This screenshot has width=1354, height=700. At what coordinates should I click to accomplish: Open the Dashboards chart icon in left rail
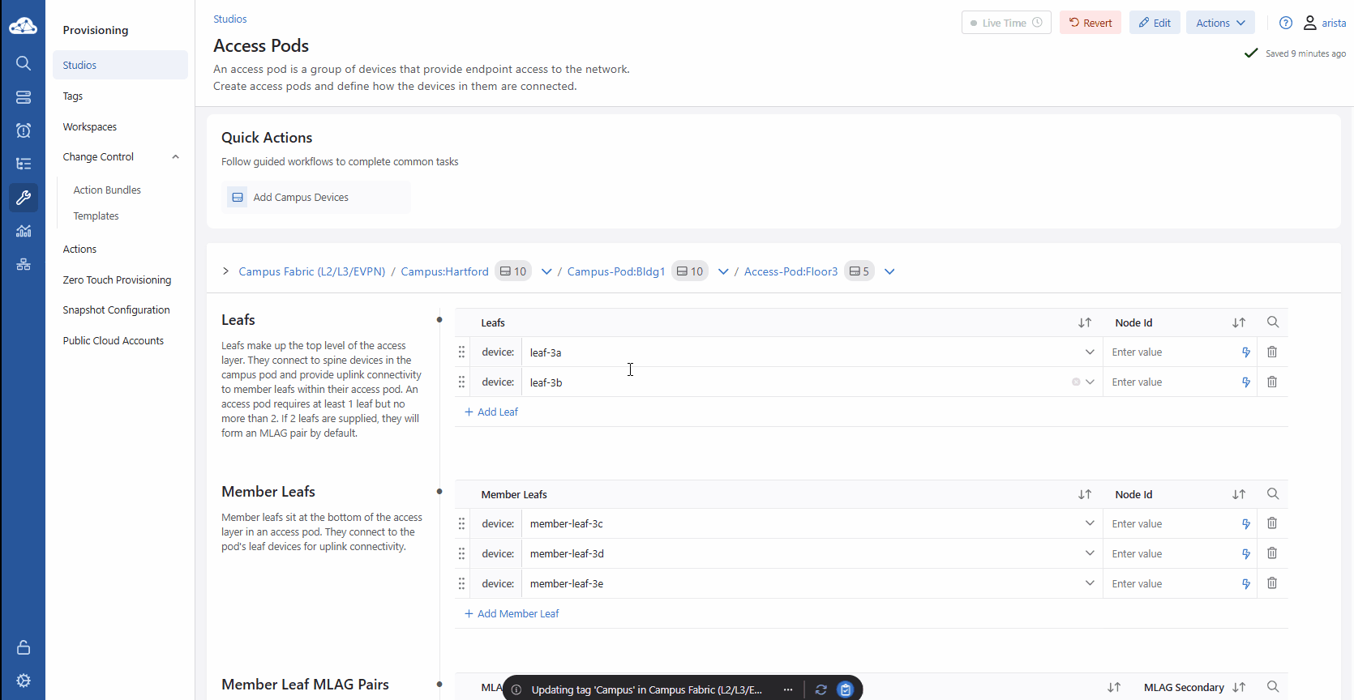24,231
